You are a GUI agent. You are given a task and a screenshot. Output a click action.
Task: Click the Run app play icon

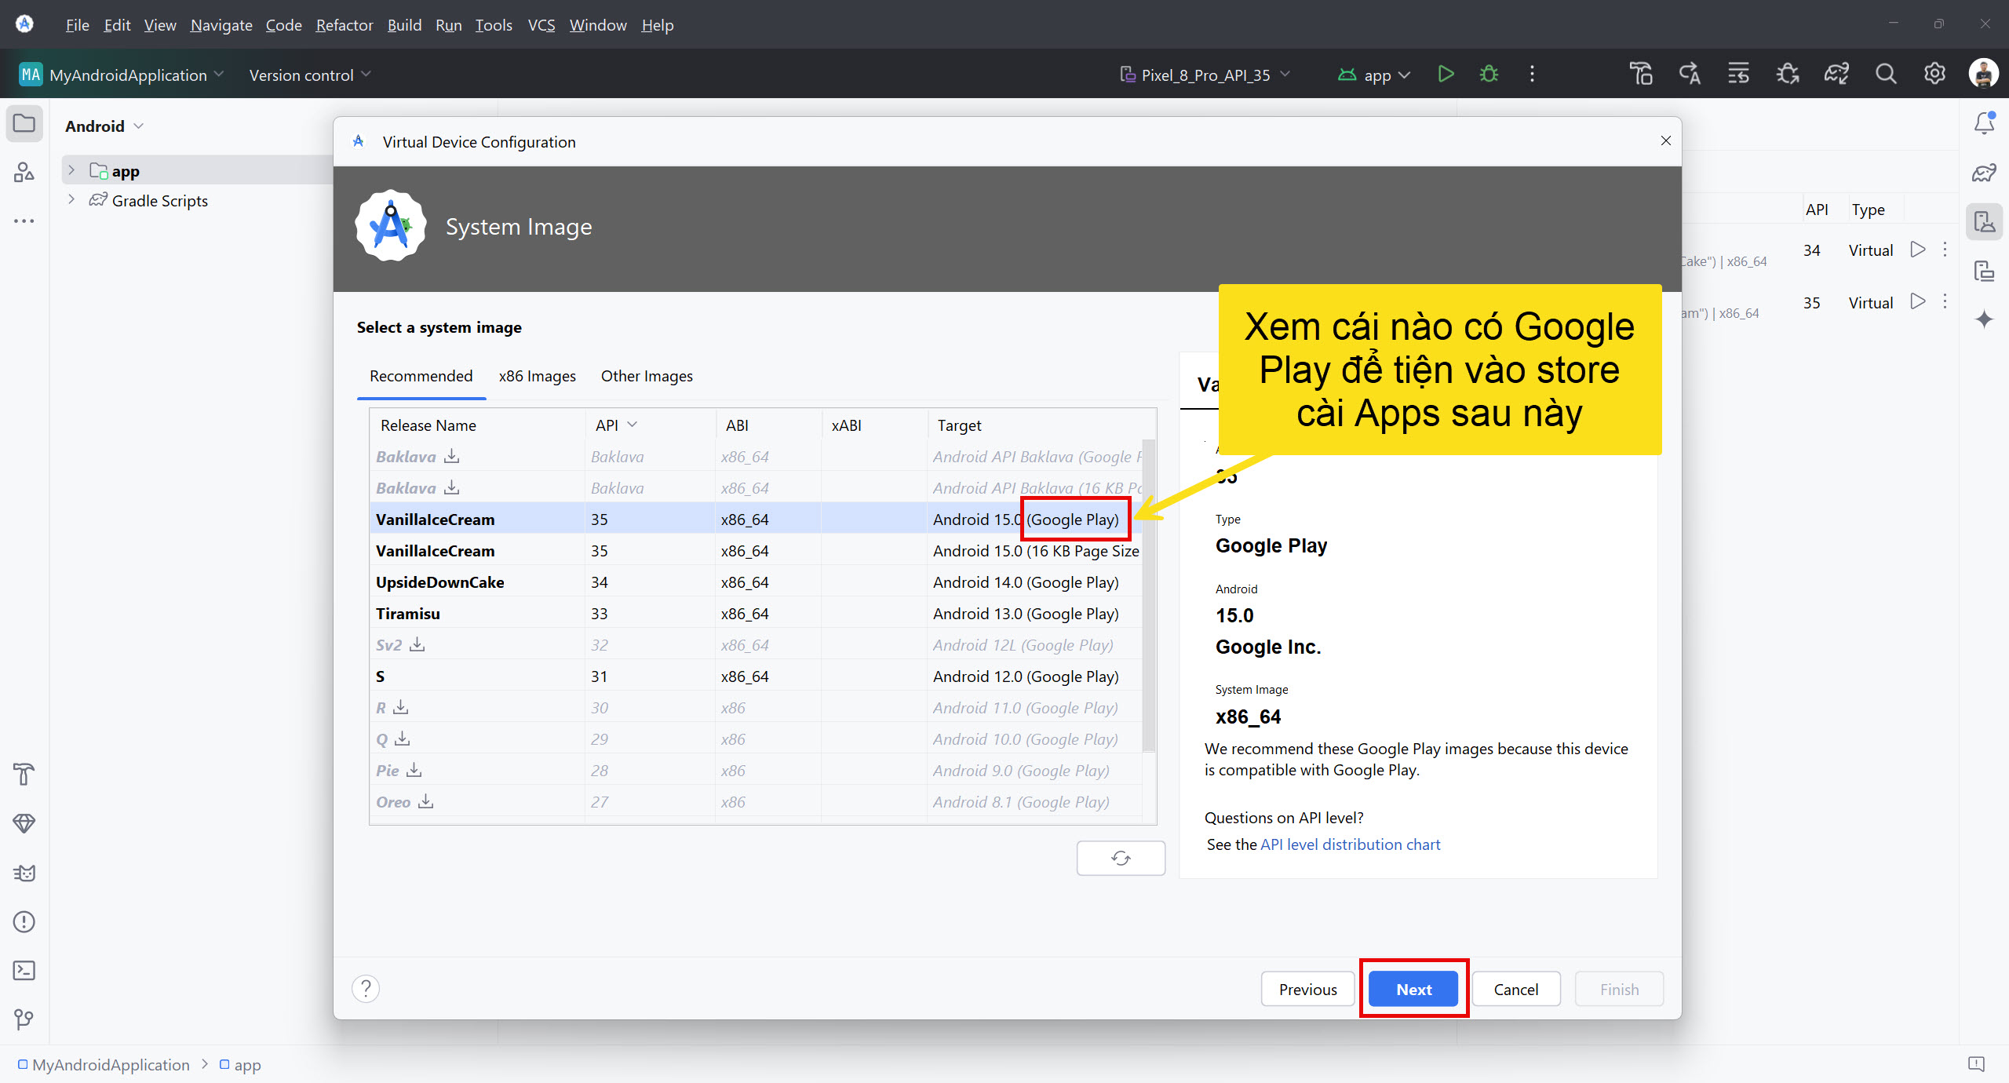click(x=1446, y=75)
